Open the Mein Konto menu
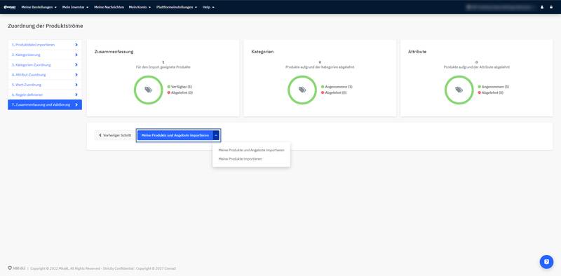The width and height of the screenshot is (561, 276). coord(140,7)
